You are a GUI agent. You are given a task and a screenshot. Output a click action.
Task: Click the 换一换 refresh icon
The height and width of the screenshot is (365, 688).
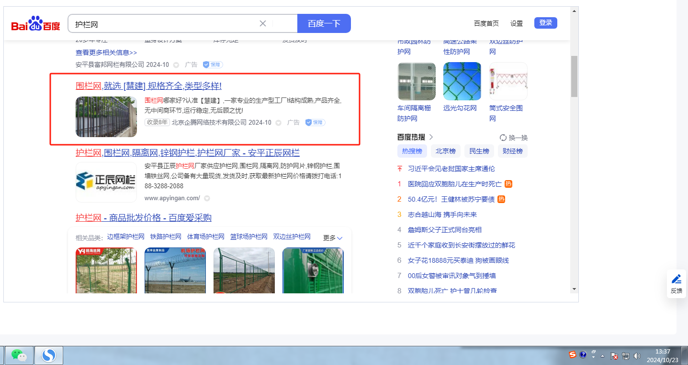pyautogui.click(x=503, y=138)
